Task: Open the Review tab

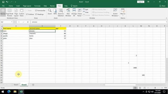Action: (x=52, y=6)
